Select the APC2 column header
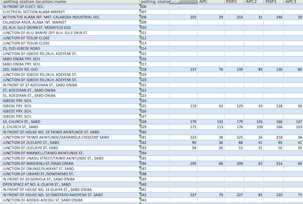Viewport: 303px width, 204px height. [254, 2]
